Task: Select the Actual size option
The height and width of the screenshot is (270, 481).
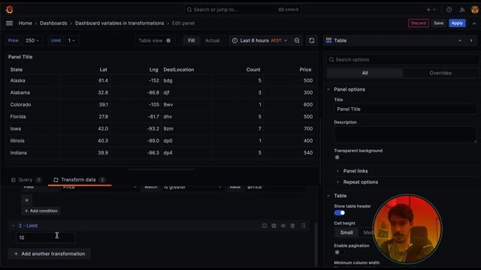Action: pyautogui.click(x=212, y=40)
